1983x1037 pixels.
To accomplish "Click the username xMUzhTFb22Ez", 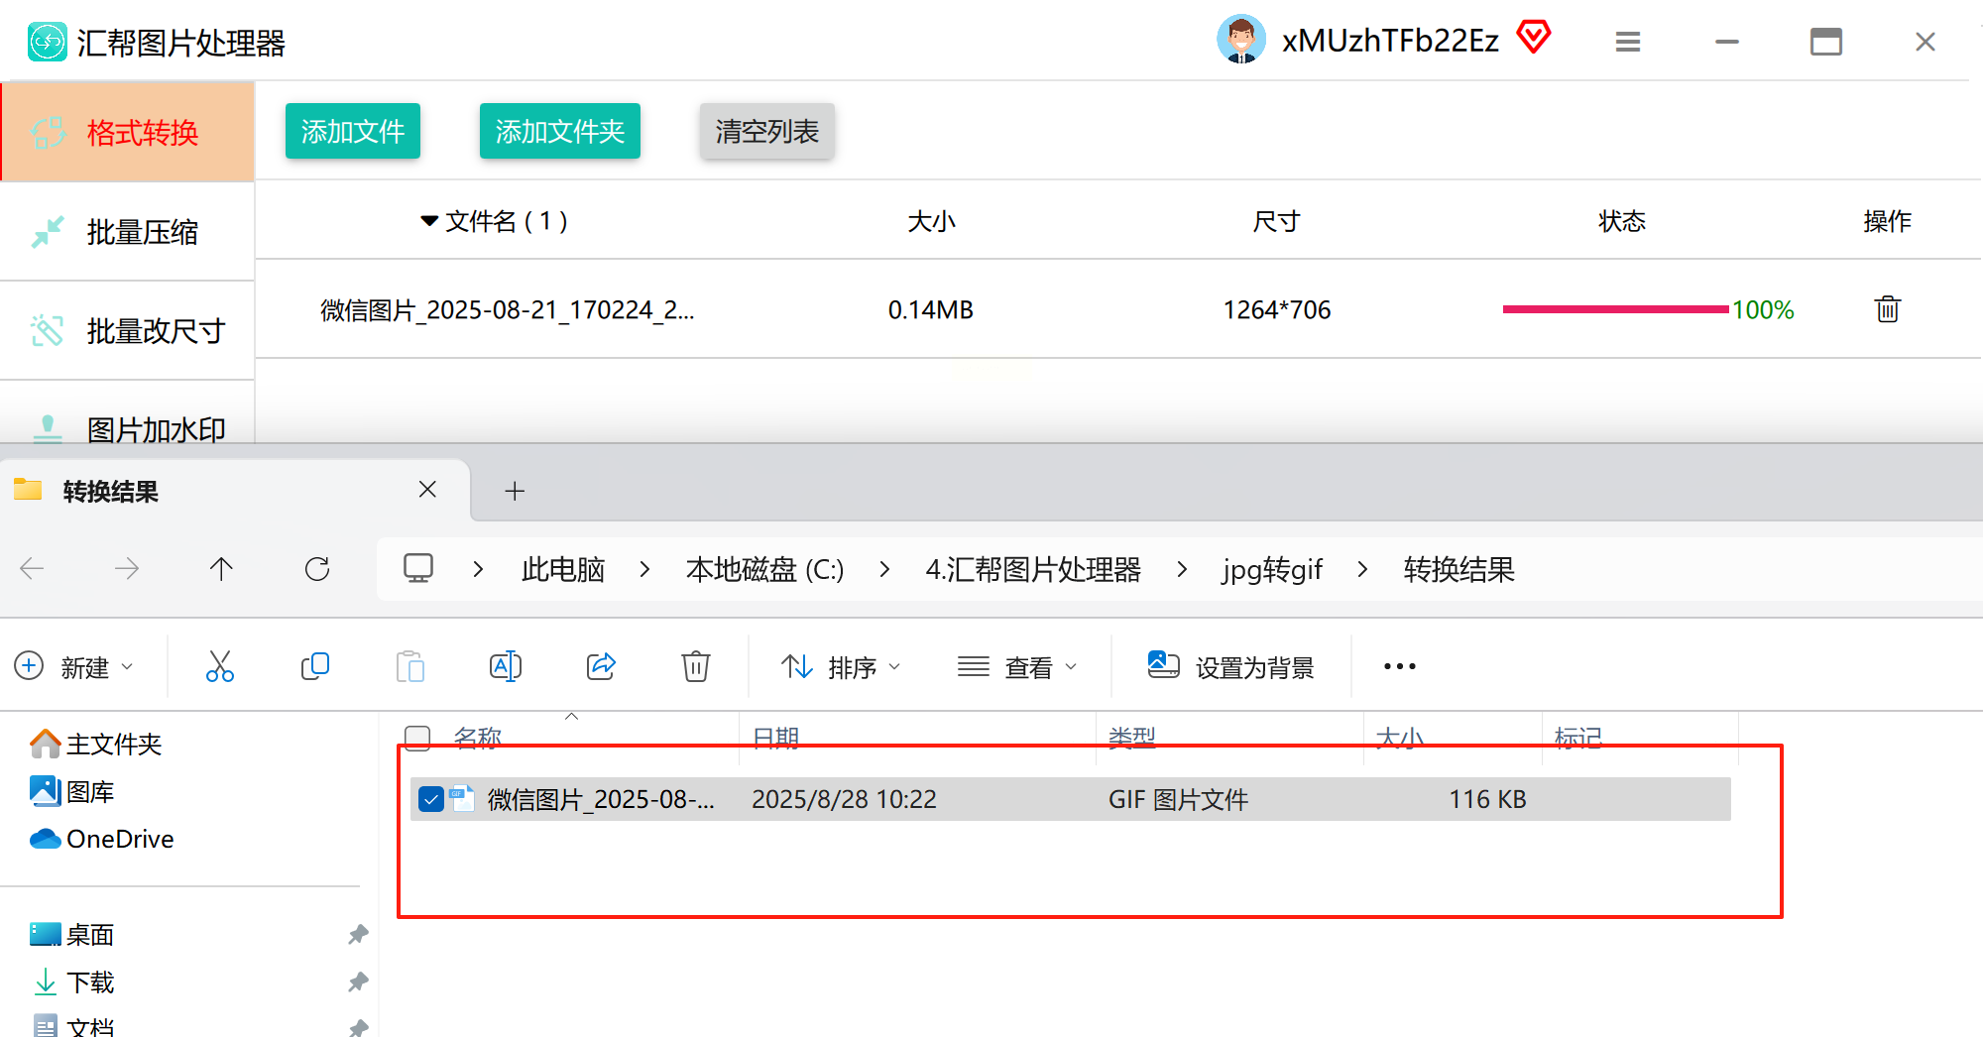I will 1390,41.
